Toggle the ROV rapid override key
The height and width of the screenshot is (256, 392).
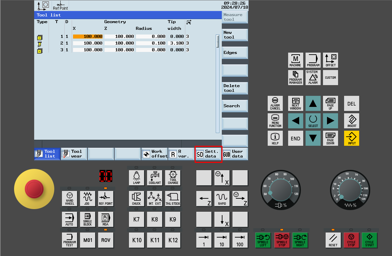coord(106,240)
